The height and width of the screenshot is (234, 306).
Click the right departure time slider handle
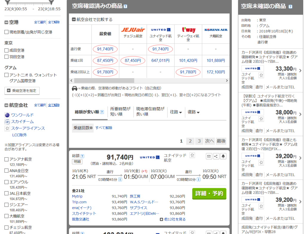click(x=51, y=2)
